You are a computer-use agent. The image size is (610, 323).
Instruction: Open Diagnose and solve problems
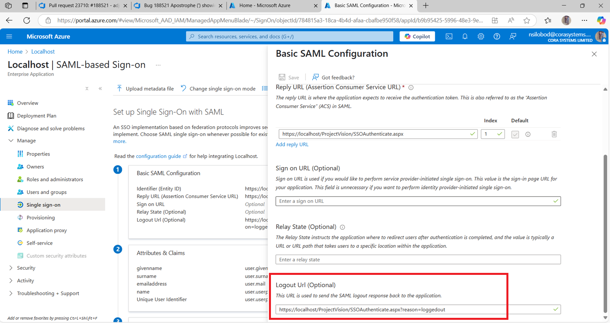51,128
